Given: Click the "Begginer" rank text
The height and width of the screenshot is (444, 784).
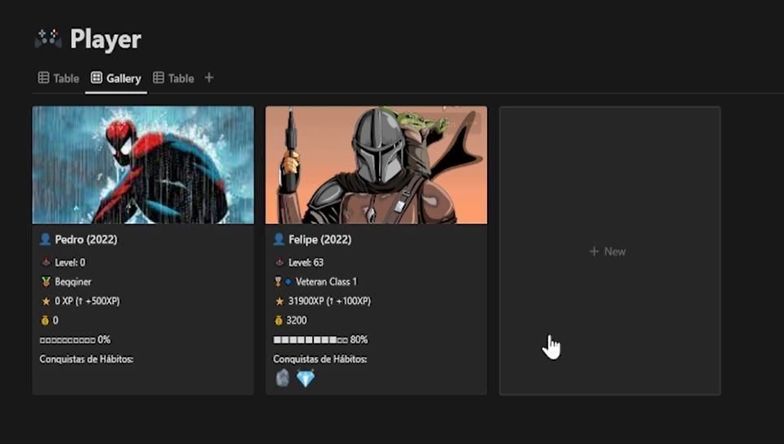Looking at the screenshot, I should click(73, 282).
